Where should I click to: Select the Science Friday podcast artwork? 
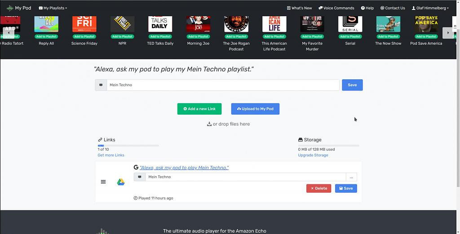coord(84,24)
